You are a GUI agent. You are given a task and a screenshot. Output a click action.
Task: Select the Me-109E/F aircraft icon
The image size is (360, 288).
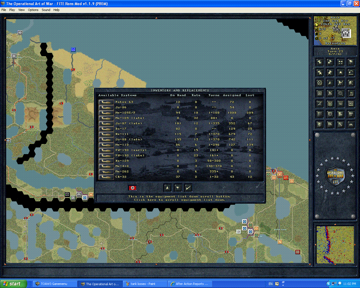[106, 112]
